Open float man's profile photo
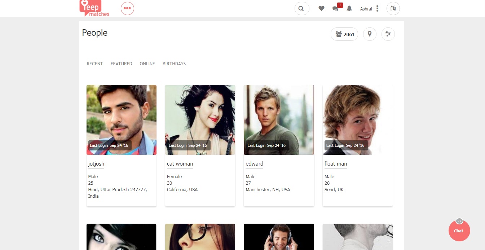 click(358, 120)
